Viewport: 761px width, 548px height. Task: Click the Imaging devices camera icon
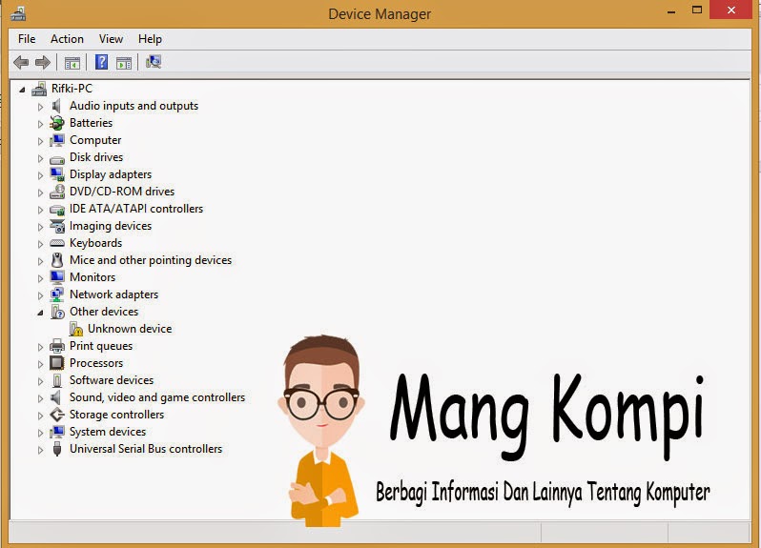click(57, 226)
